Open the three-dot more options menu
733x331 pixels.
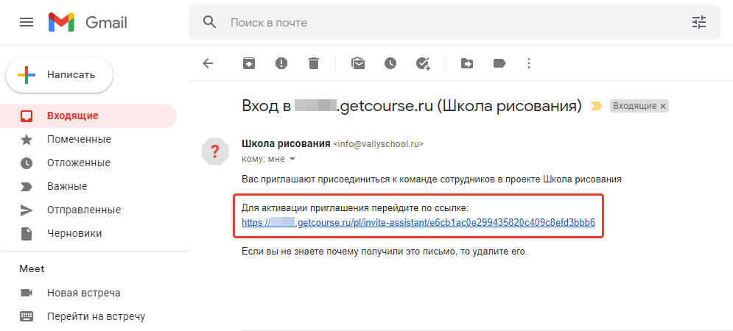tap(529, 63)
